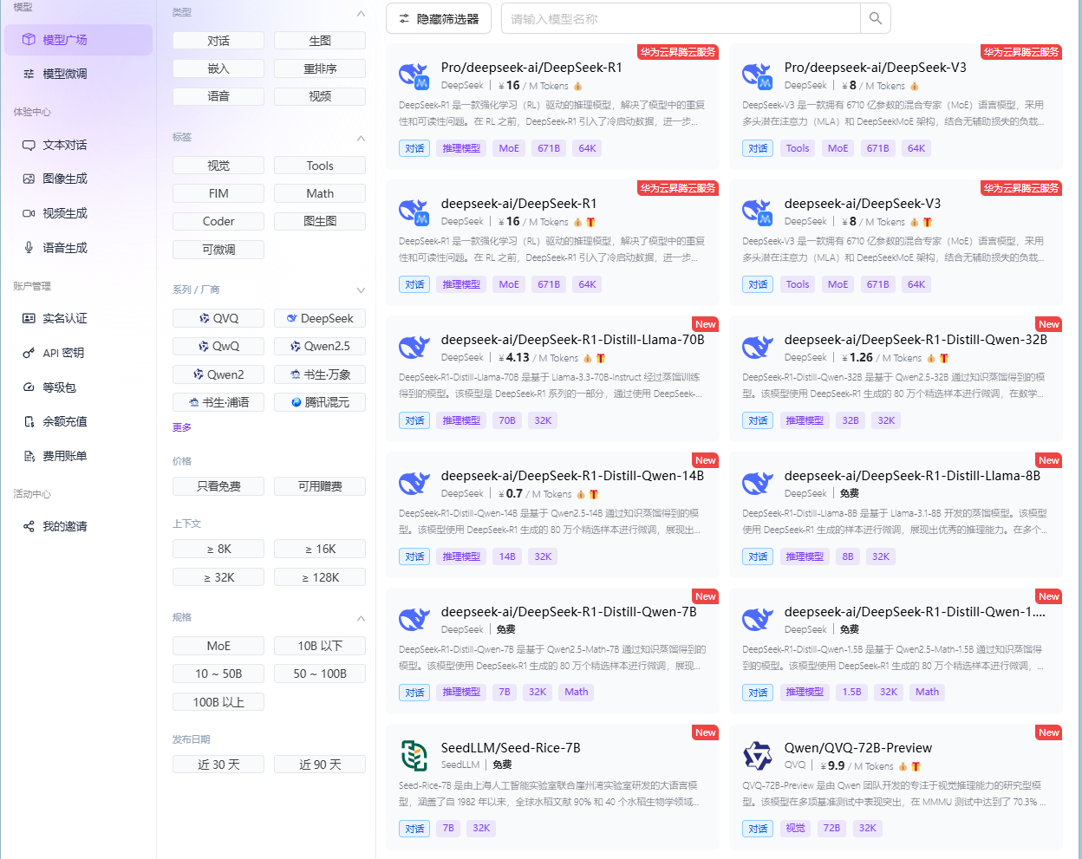1082x859 pixels.
Task: Click the deepseek-ai/DeepSeek-V3 model logo
Action: 758,211
